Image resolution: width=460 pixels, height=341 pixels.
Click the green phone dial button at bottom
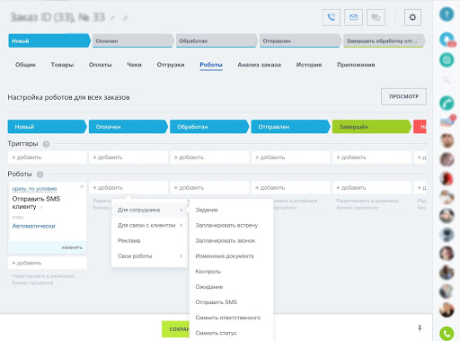coord(447,333)
